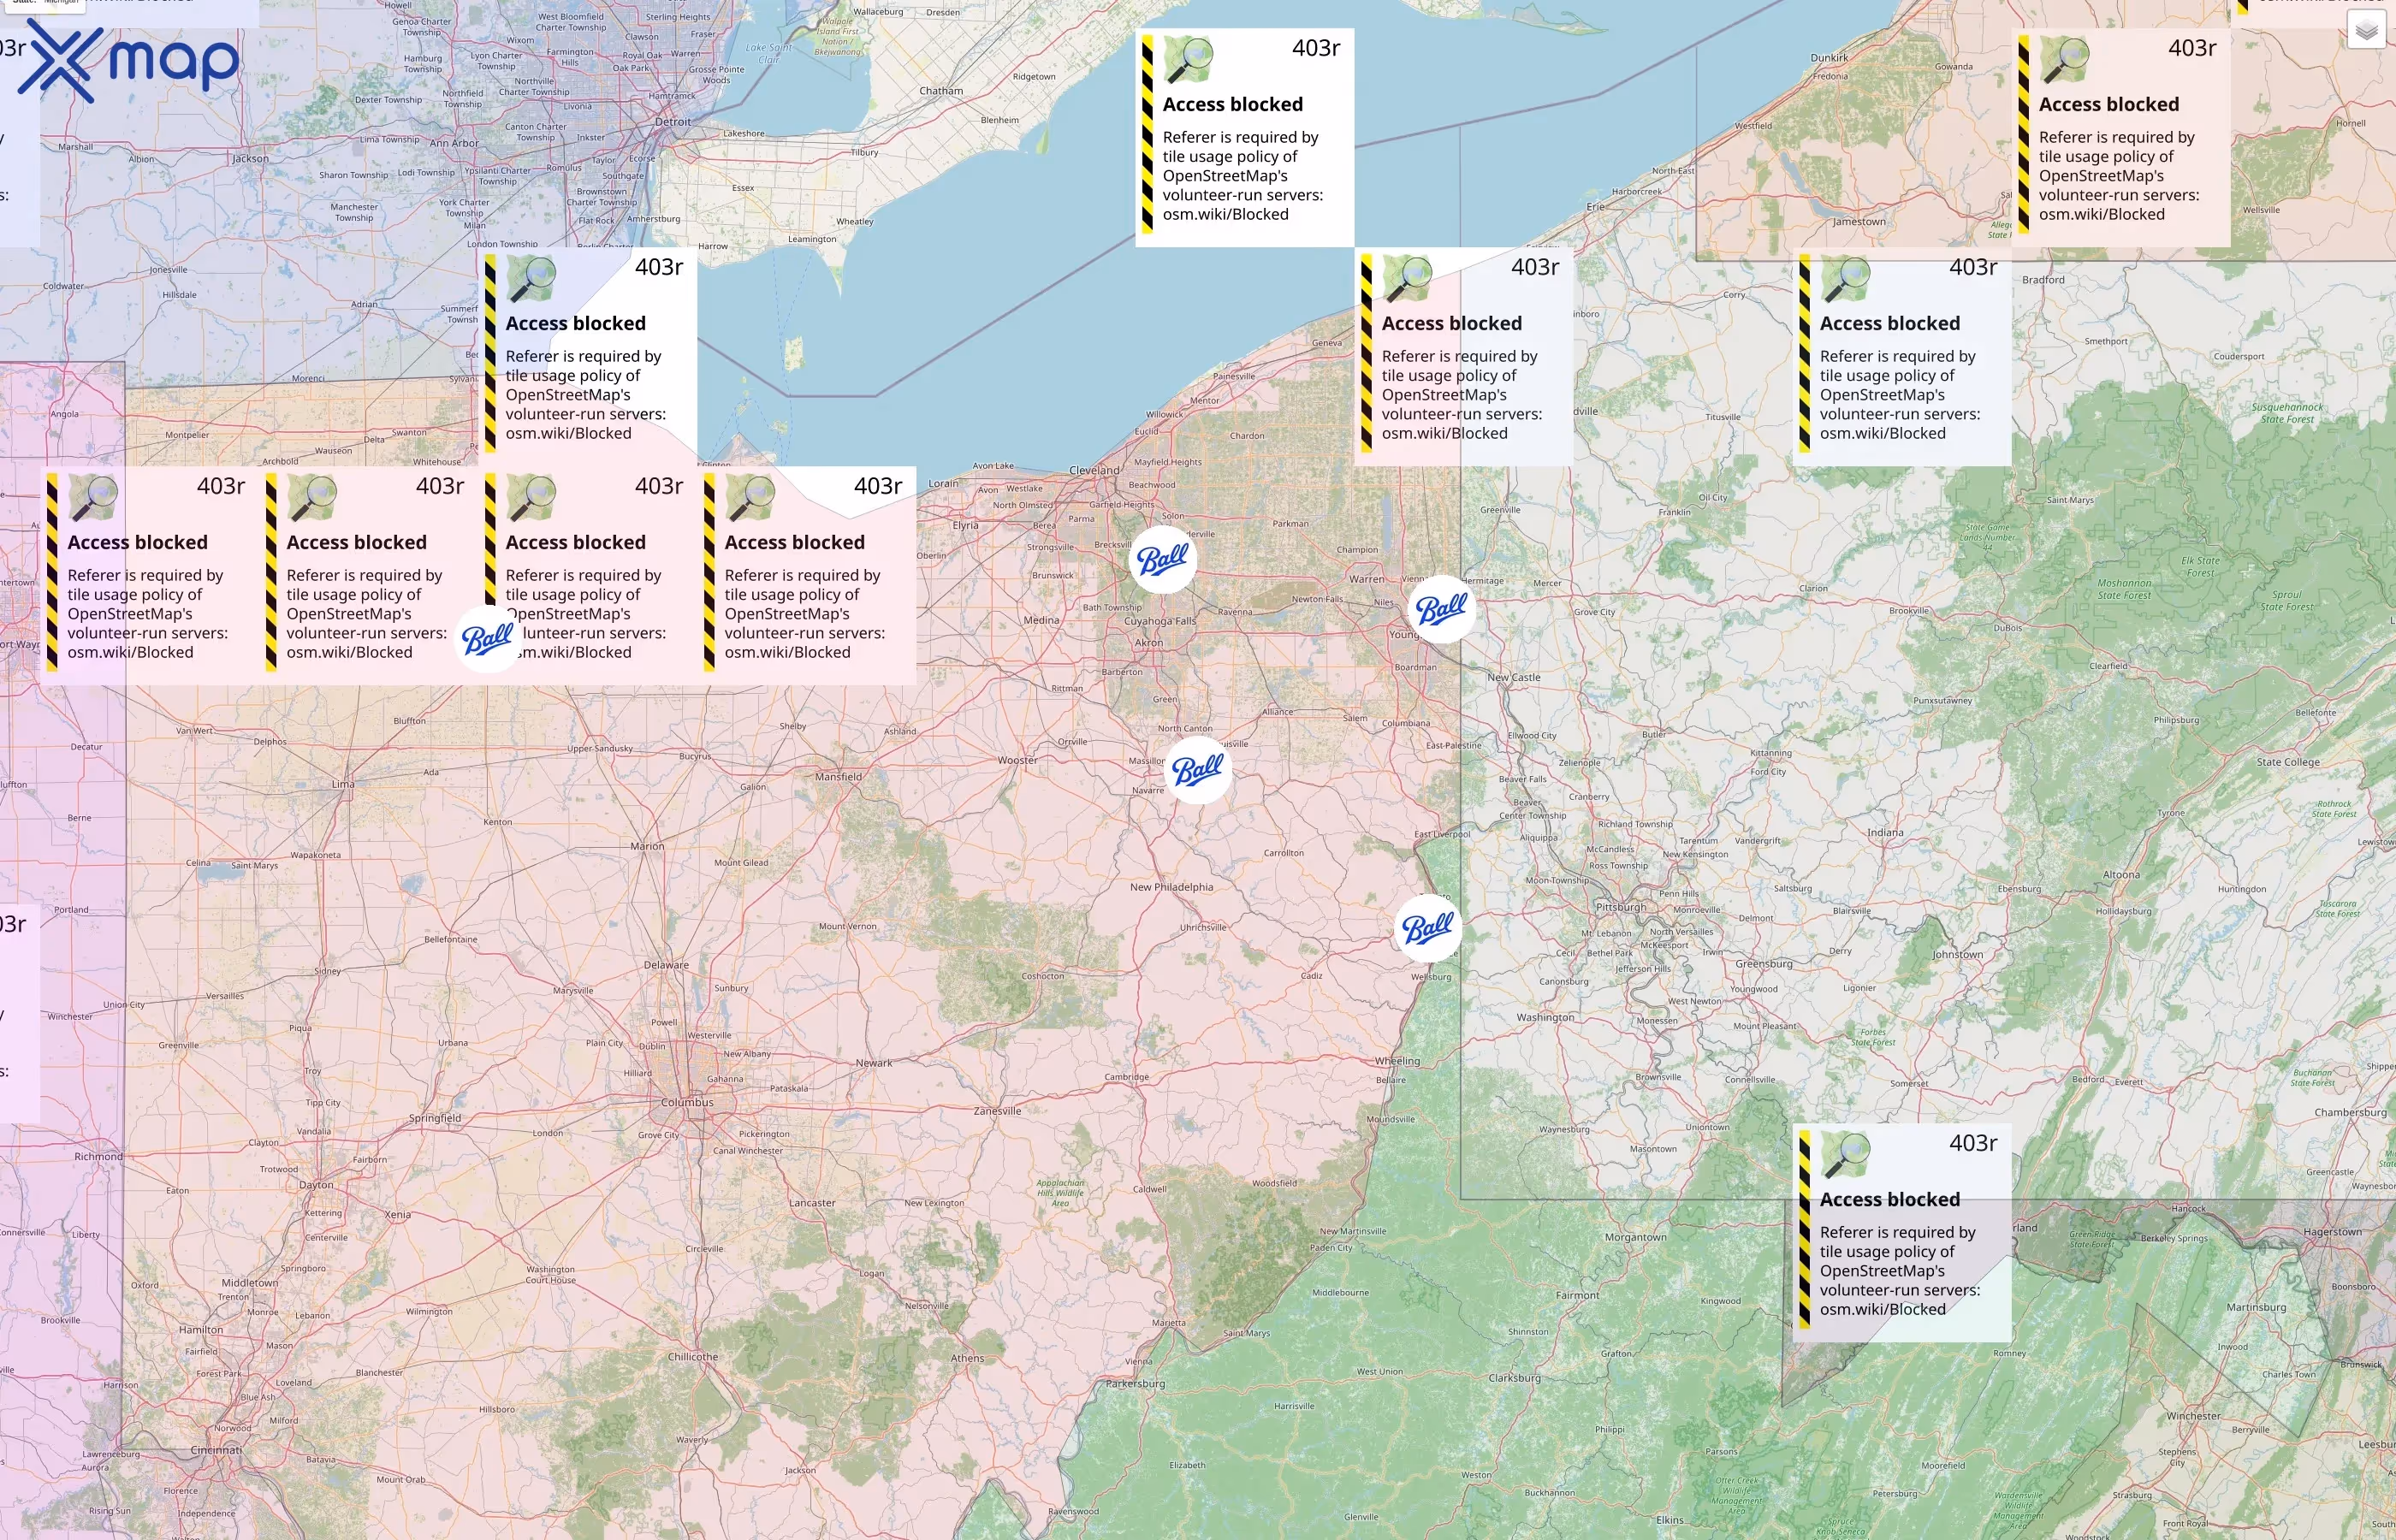Click the New Philadelphia label
The width and height of the screenshot is (2396, 1540).
click(x=1171, y=887)
